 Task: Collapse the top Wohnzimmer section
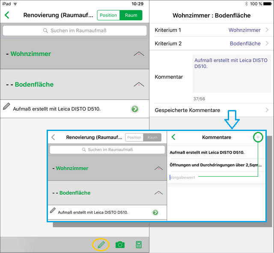click(138, 54)
